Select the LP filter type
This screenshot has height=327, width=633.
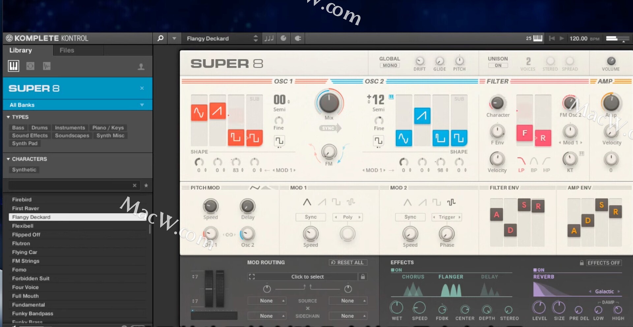coord(521,164)
